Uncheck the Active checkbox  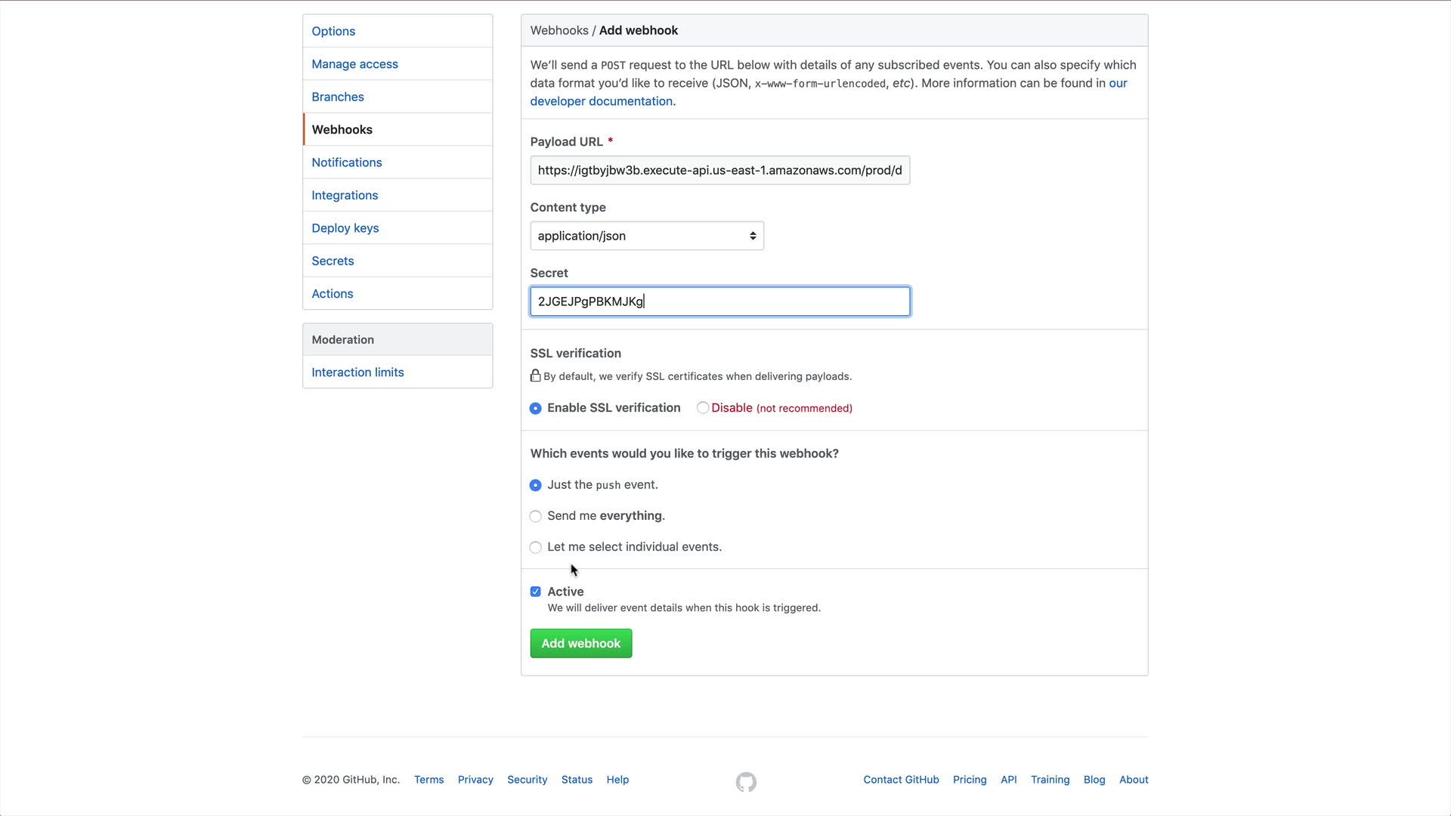[x=535, y=592]
